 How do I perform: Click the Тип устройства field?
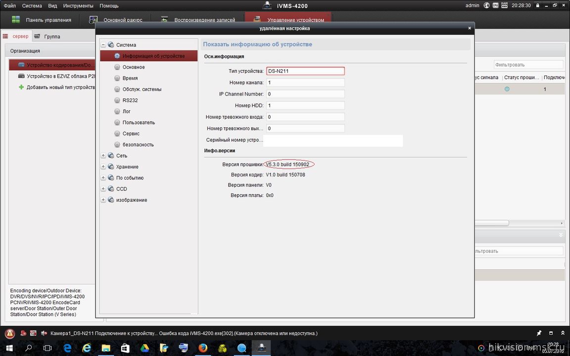coord(305,71)
